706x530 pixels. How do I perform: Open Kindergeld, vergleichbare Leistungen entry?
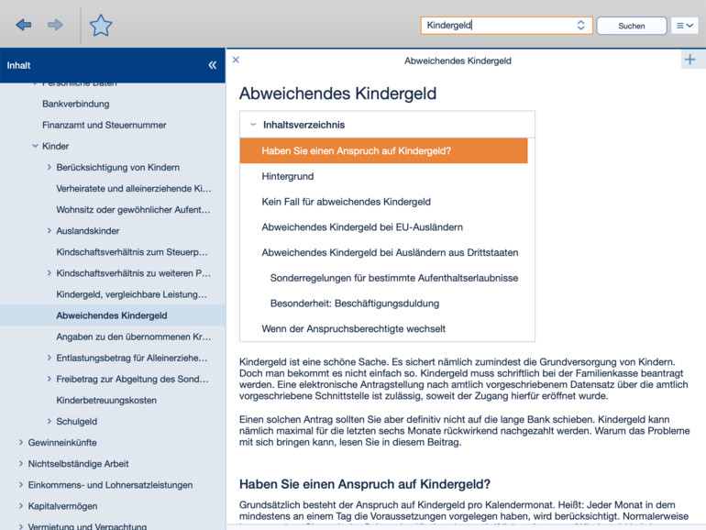pyautogui.click(x=131, y=294)
